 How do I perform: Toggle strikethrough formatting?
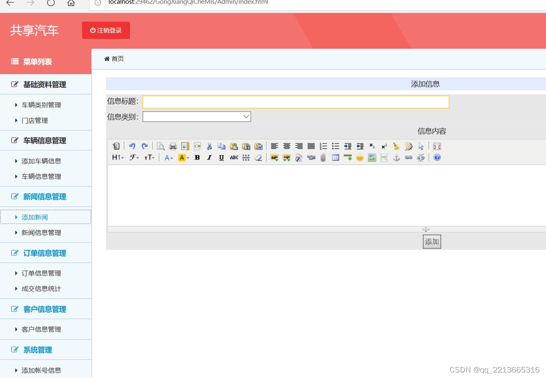(234, 157)
